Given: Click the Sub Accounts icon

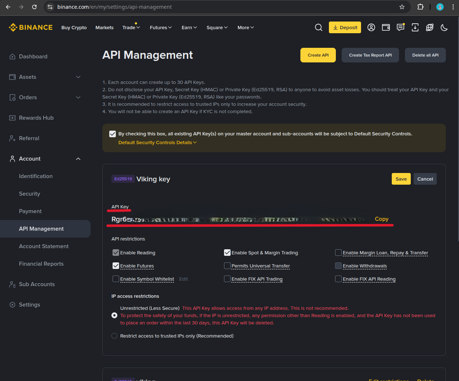Looking at the screenshot, I should (x=12, y=284).
